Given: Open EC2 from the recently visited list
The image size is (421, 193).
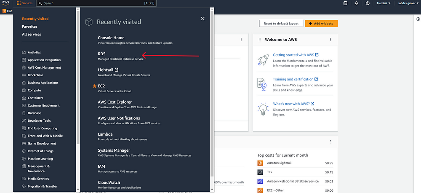Looking at the screenshot, I should tap(101, 86).
